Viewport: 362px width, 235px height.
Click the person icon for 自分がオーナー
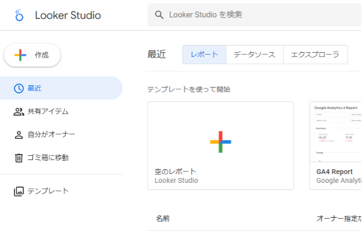19,135
